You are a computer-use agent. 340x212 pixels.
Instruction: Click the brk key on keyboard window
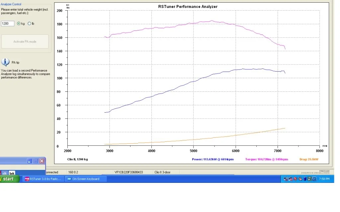coord(12,173)
